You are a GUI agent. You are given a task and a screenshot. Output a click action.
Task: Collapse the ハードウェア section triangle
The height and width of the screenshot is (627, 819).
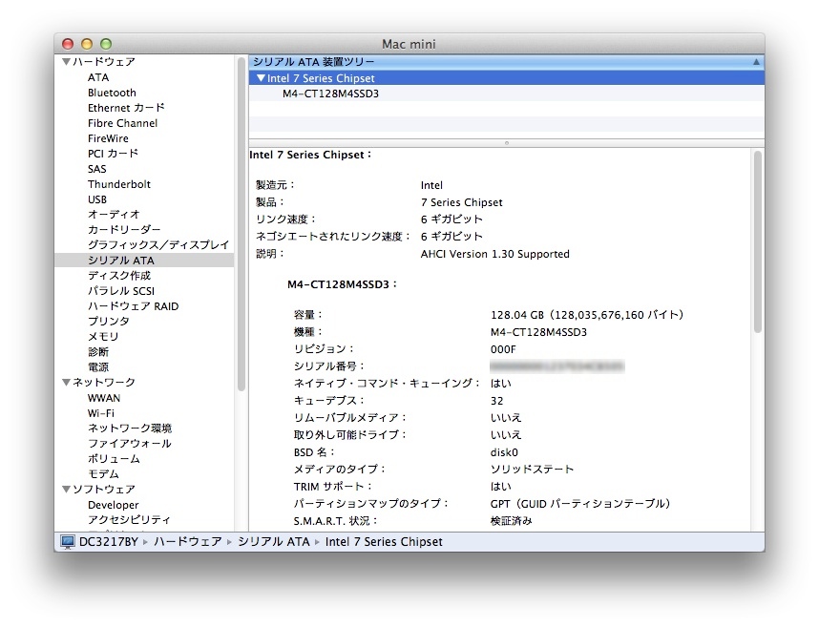[66, 62]
